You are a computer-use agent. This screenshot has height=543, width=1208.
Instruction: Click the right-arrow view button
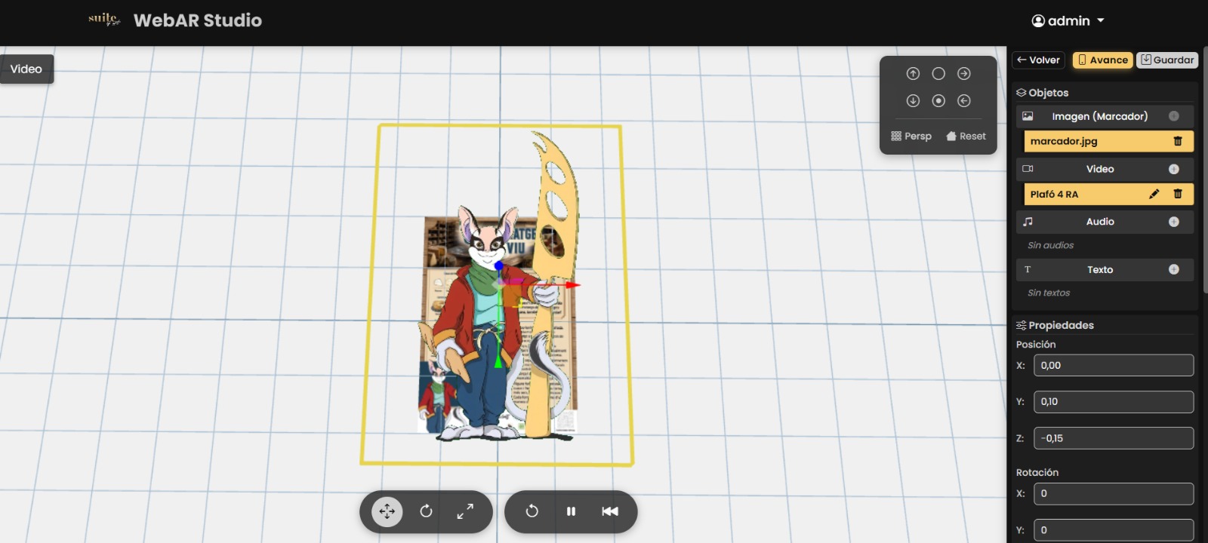pos(964,74)
